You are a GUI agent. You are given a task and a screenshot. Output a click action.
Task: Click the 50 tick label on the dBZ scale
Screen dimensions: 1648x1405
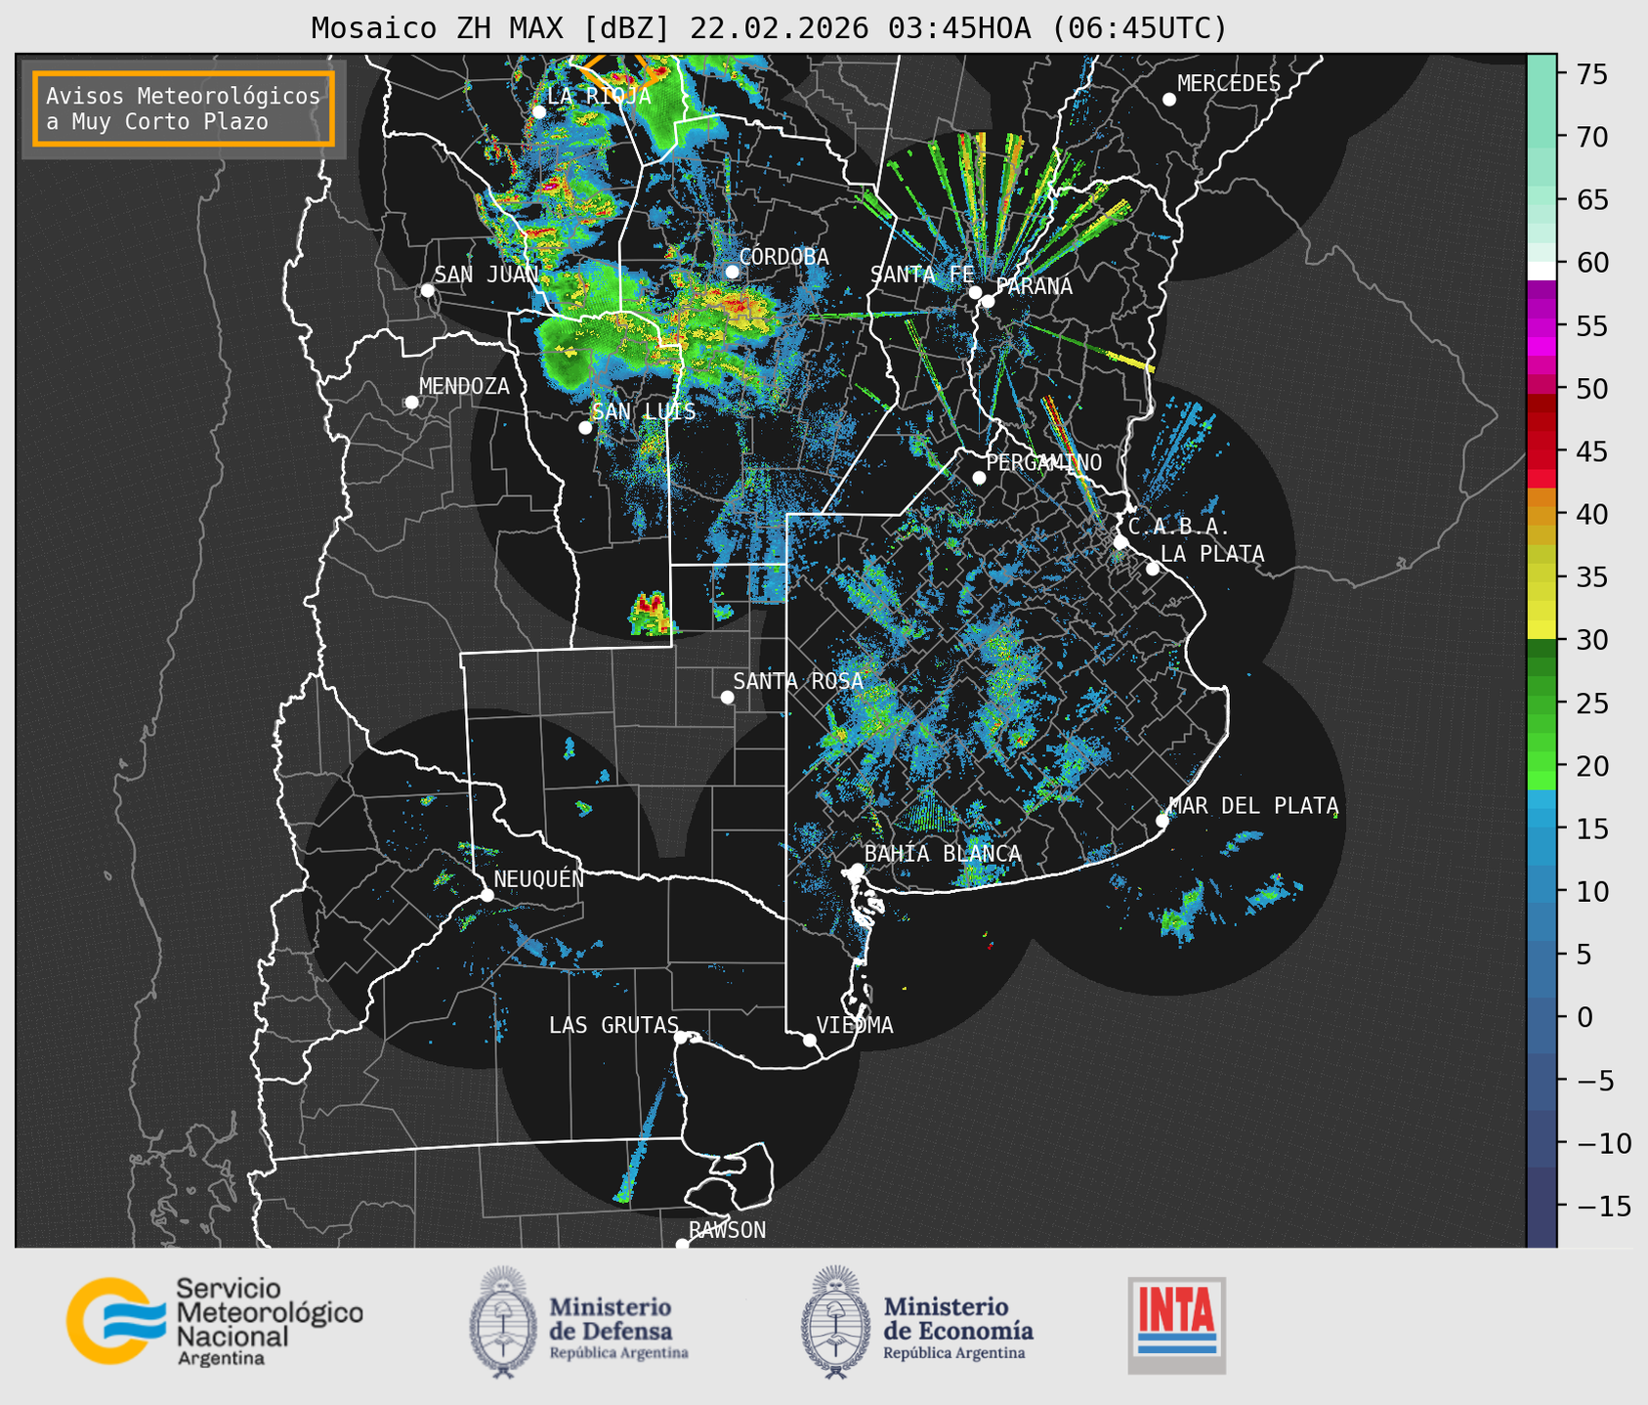pos(1591,389)
